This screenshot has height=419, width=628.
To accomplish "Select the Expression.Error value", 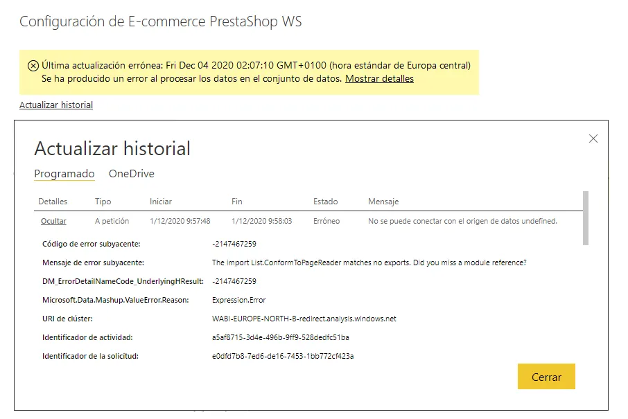I will point(239,300).
